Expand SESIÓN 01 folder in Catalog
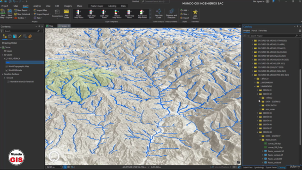Viewport: 302px width, 170px height. 258,90
